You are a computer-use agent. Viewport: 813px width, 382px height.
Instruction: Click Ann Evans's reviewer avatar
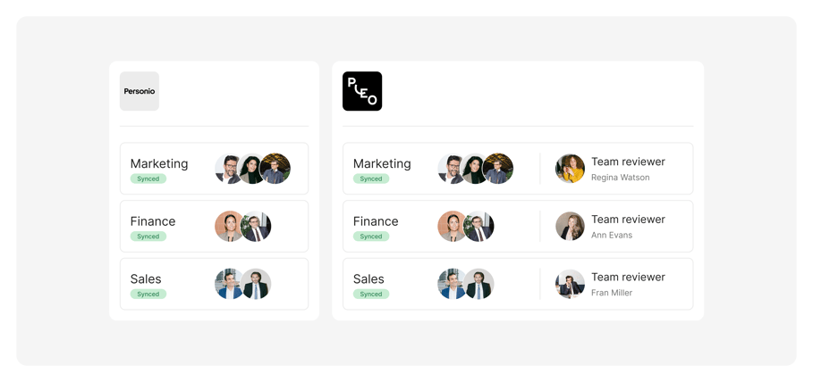570,227
